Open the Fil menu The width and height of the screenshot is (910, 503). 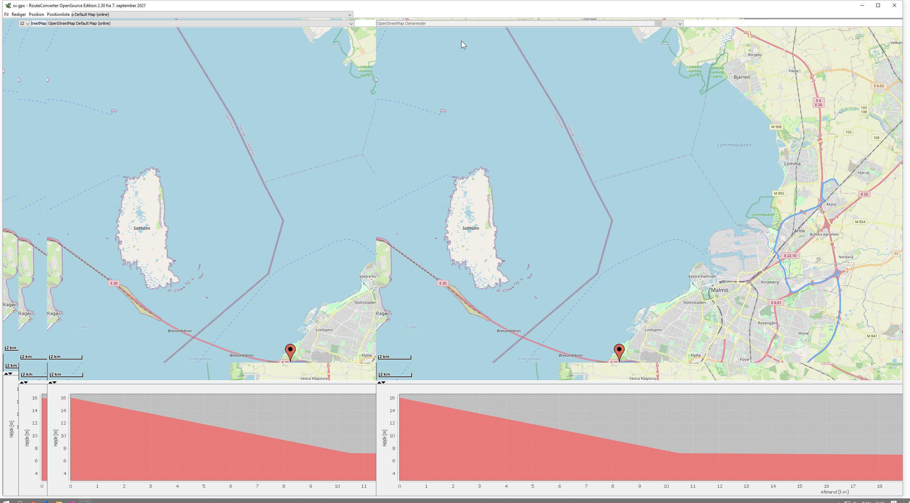(6, 14)
